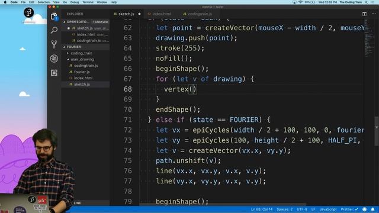Image resolution: width=379 pixels, height=213 pixels.
Task: Place cursor inside vertex() on line 68
Action: tap(193, 89)
